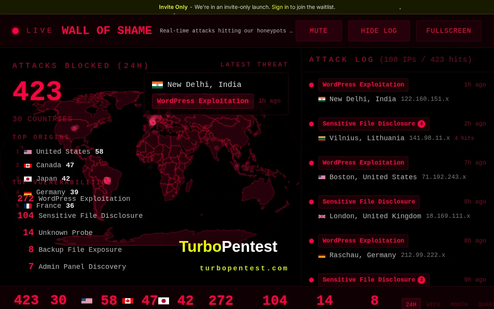Click Sensitive File Disclosure tag on Vilnius entry
Screen dimensions: 494x309
coord(374,124)
